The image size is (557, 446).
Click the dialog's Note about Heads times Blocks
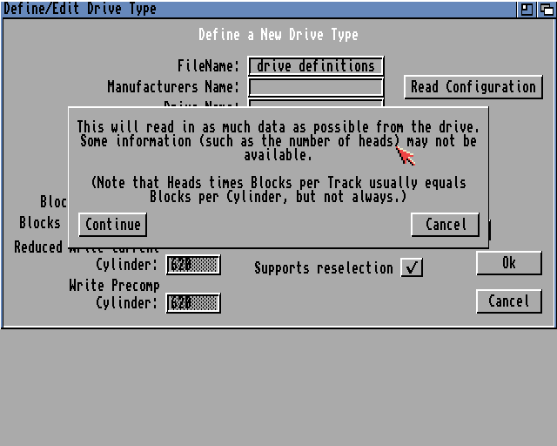click(278, 190)
